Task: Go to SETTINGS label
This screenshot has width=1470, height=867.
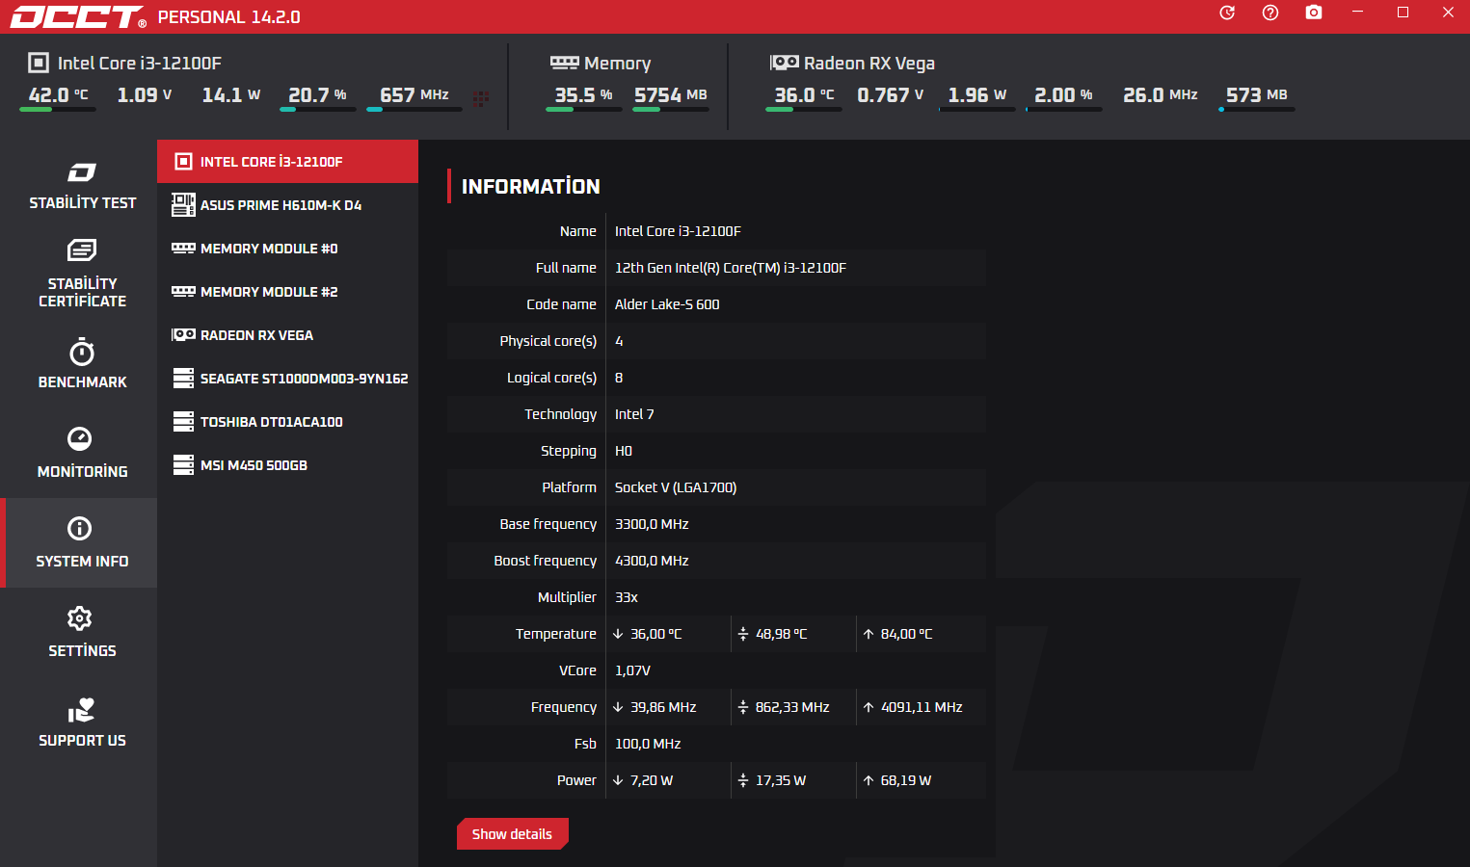Action: (82, 650)
